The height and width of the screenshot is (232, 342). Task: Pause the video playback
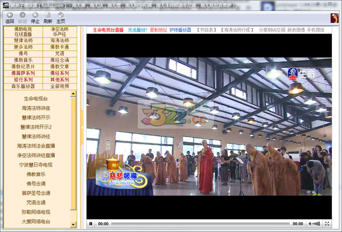point(91,223)
